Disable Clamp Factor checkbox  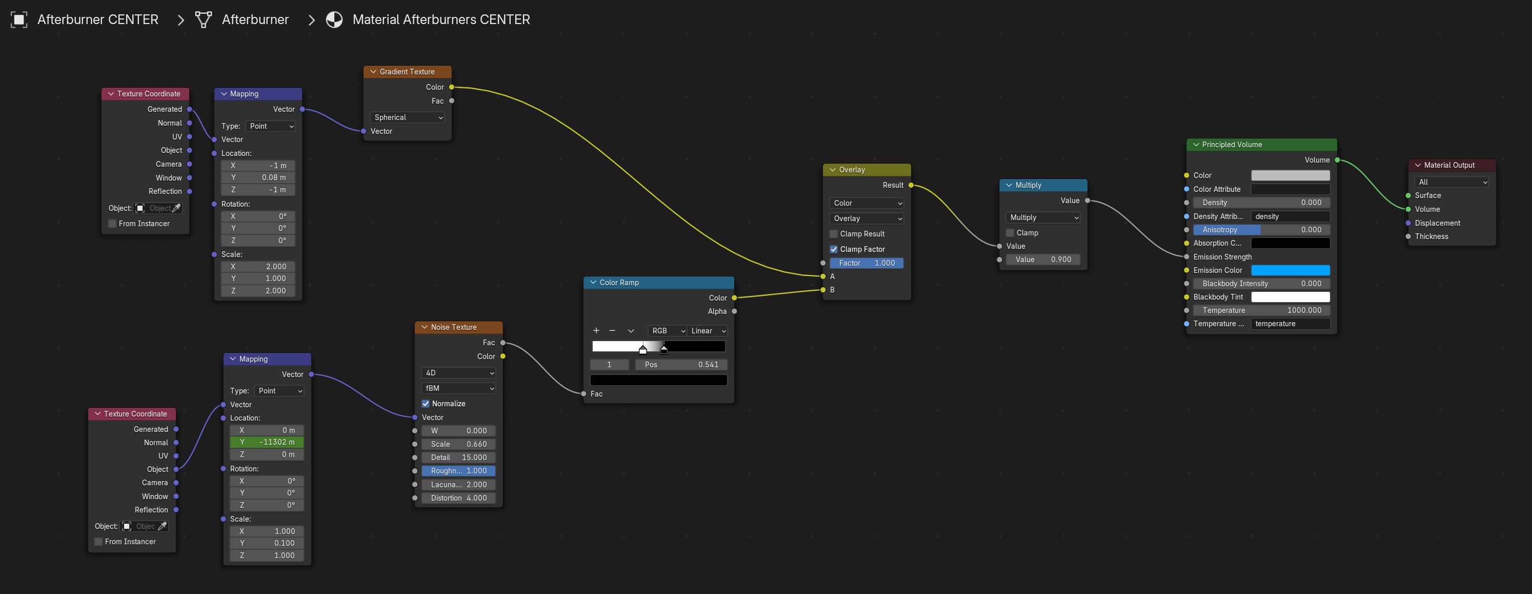833,249
